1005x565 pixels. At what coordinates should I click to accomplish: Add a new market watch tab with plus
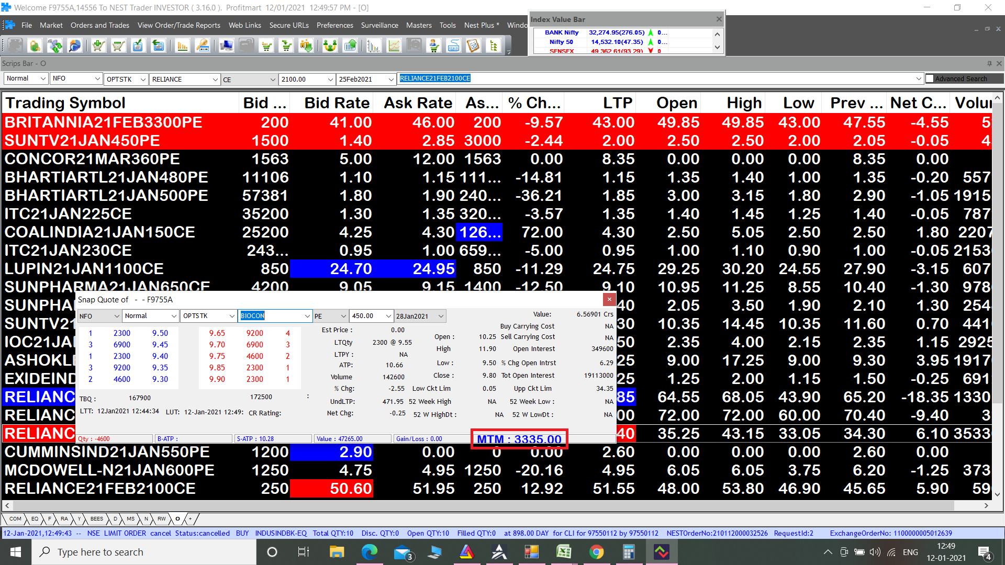click(191, 519)
